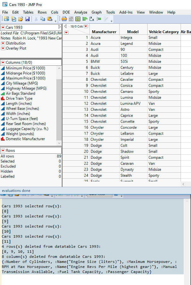Open the Columns (18/0) red triangle menu

(x=3, y=62)
